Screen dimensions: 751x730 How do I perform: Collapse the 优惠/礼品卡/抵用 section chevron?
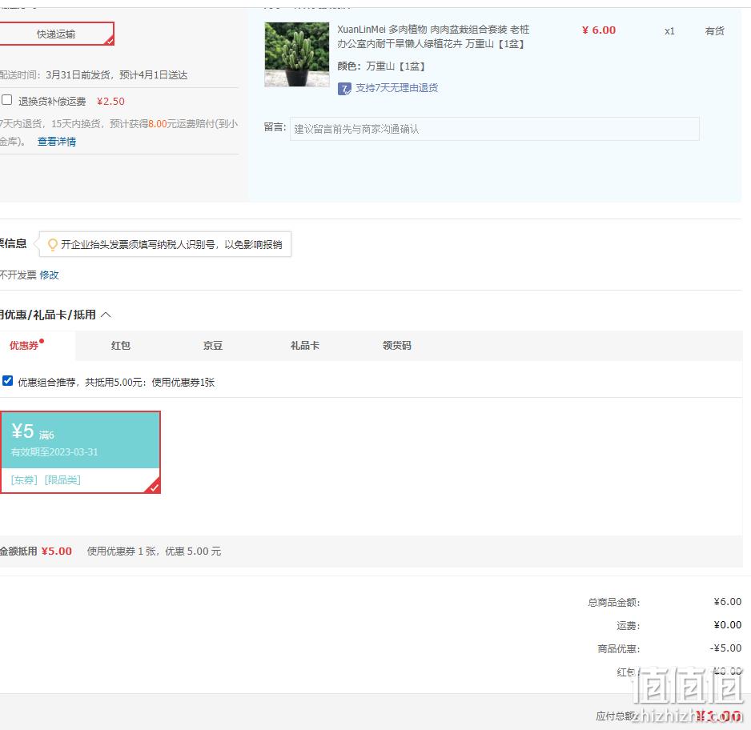coord(106,315)
